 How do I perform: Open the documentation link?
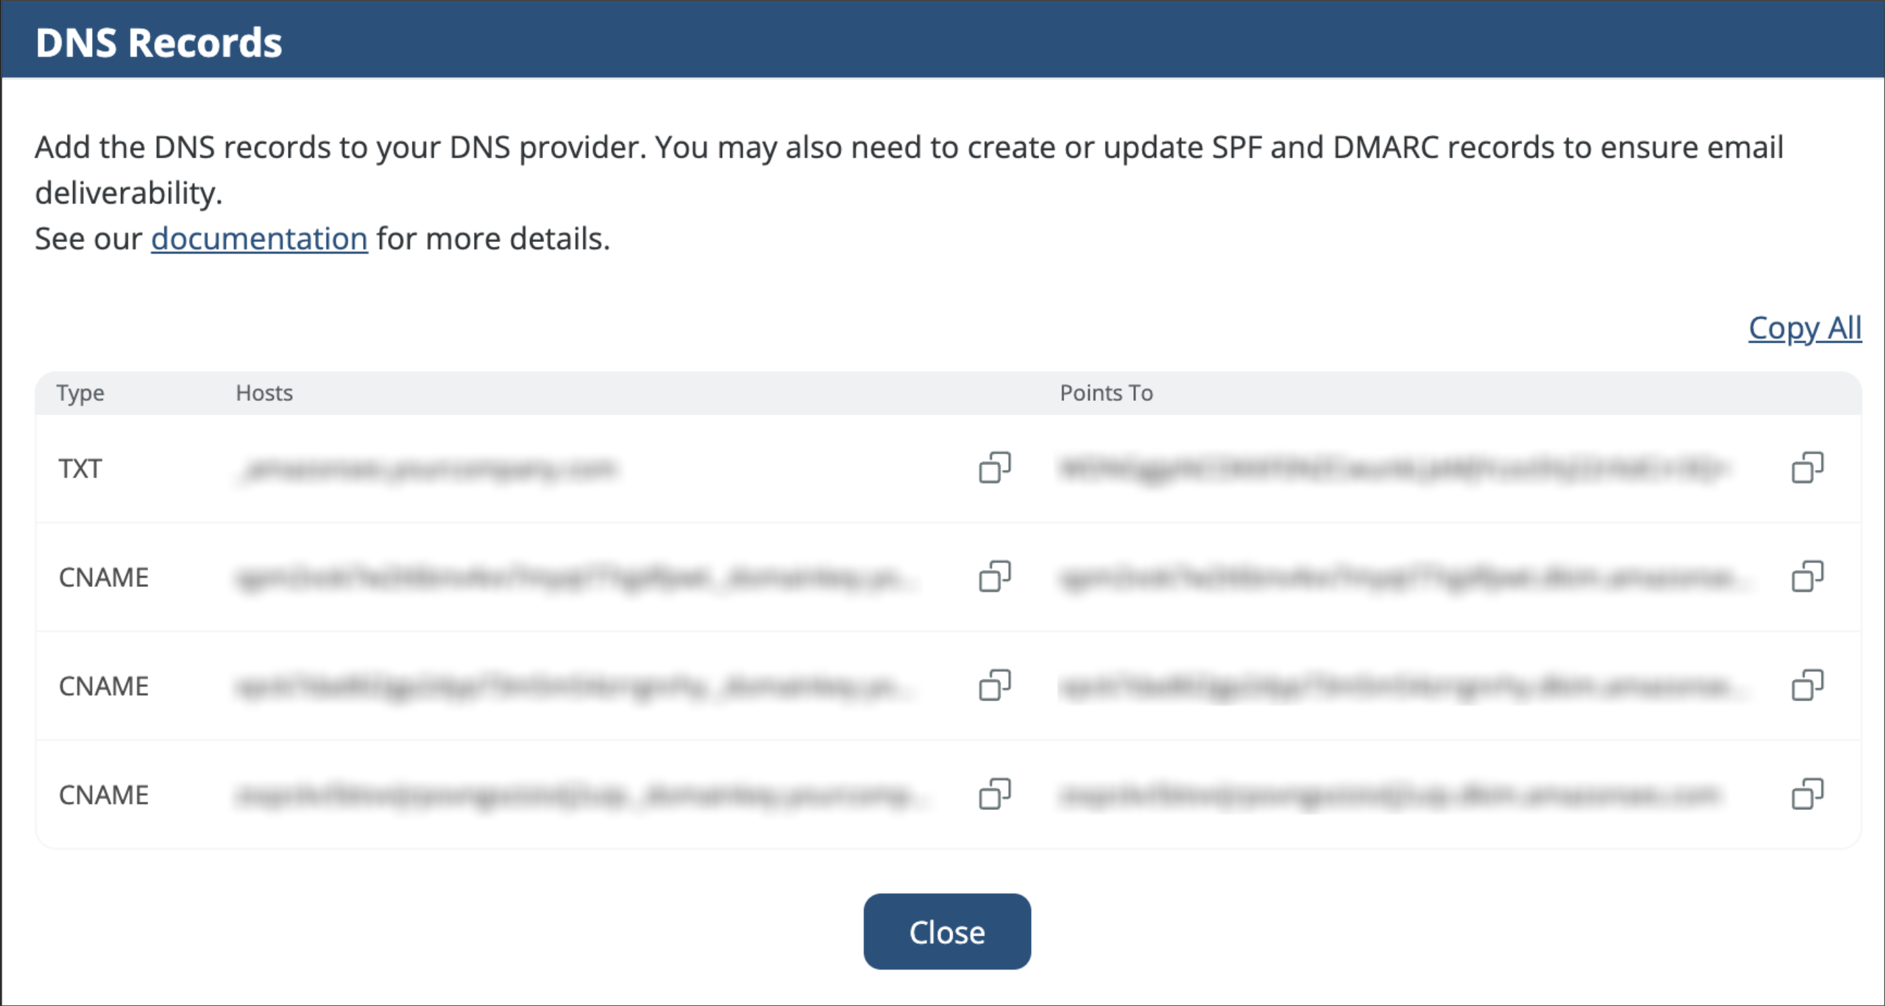pos(259,239)
